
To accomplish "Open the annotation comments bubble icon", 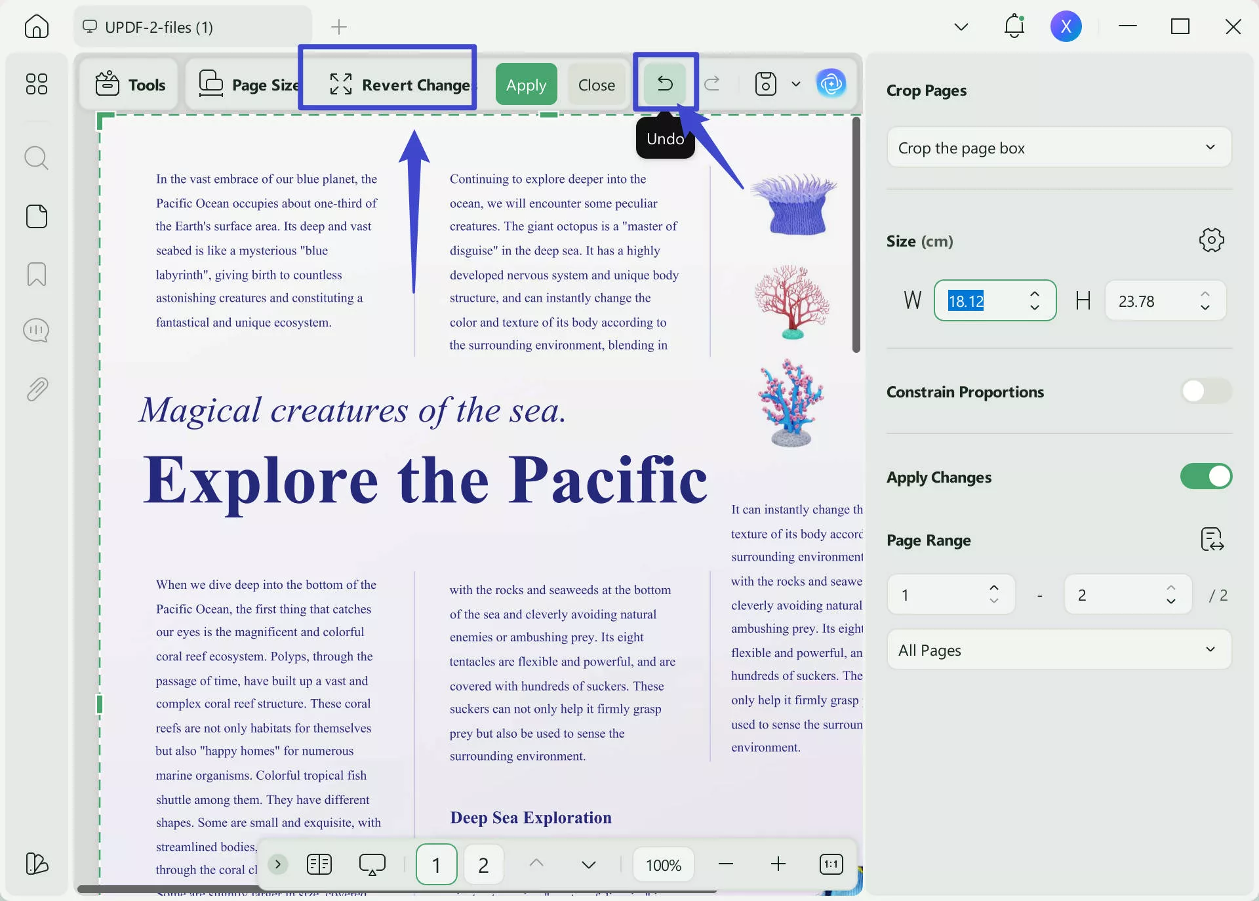I will pos(36,330).
